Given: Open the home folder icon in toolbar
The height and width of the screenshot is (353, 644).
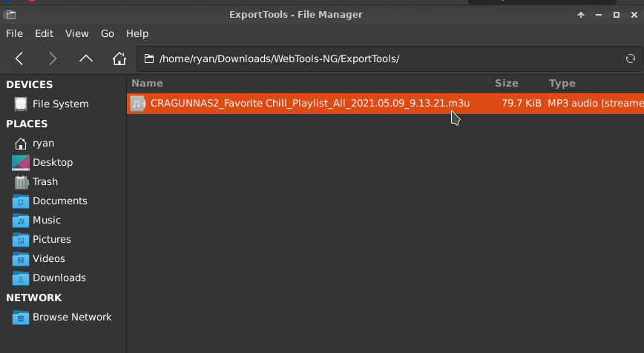Looking at the screenshot, I should point(119,58).
